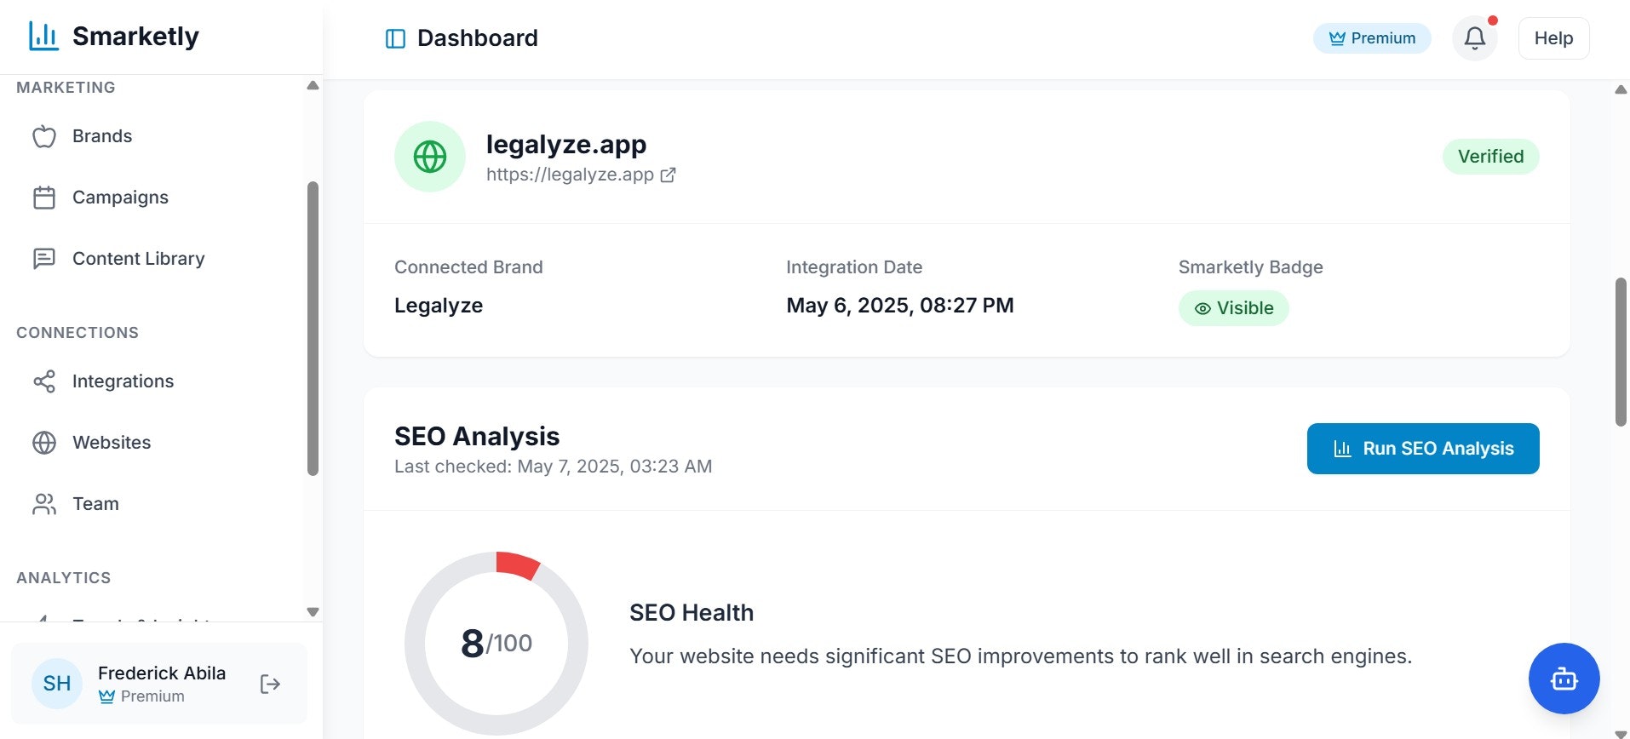Viewport: 1630px width, 739px height.
Task: Open the Campaigns section
Action: (x=120, y=198)
